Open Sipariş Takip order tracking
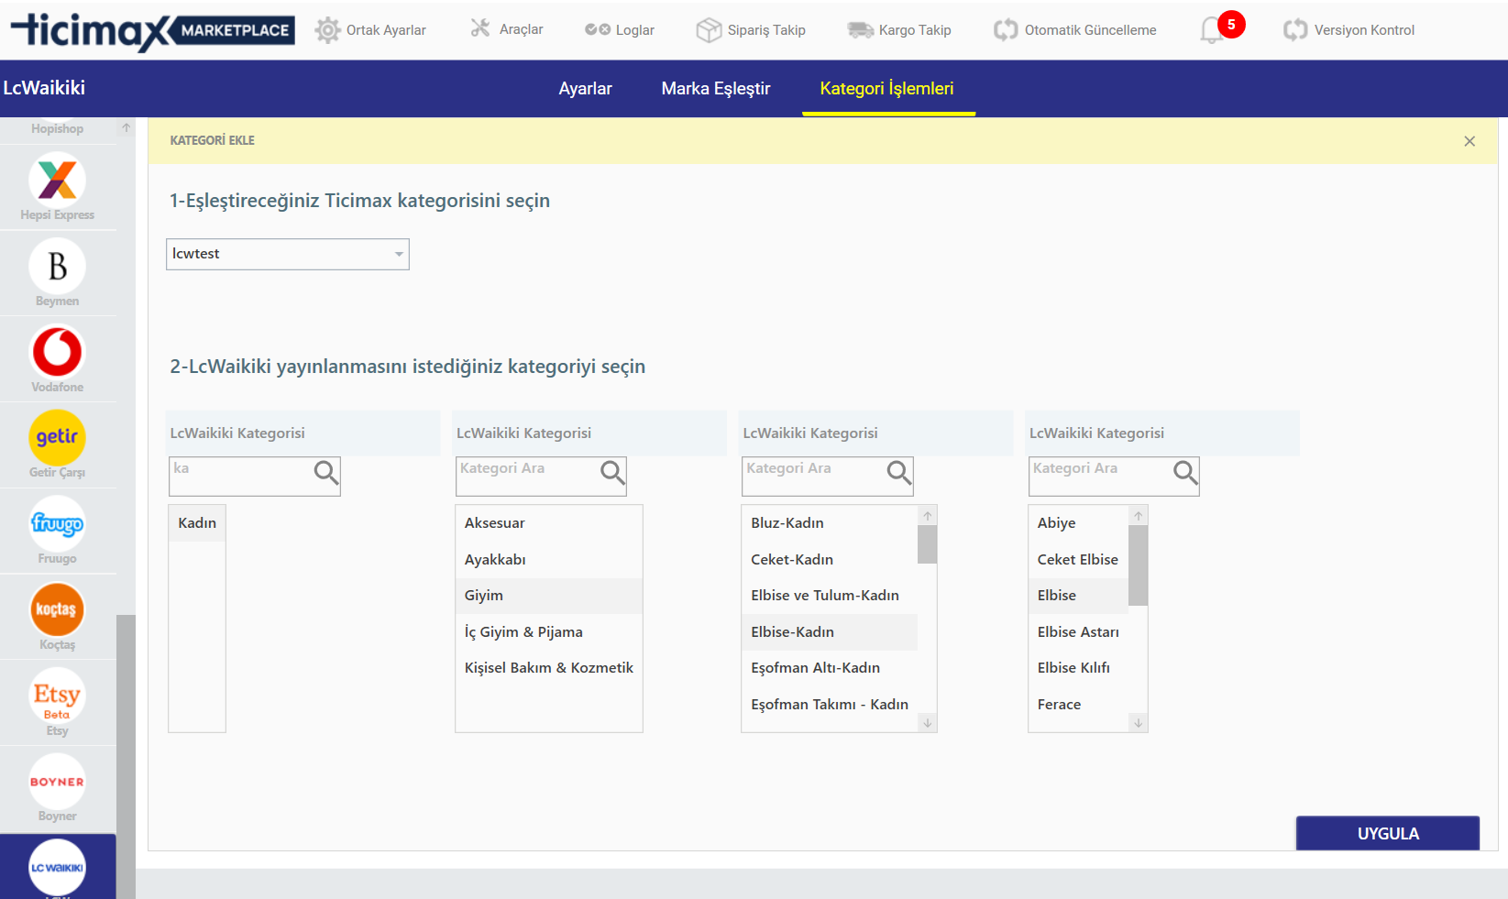Screen dimensions: 1508x899 751,30
